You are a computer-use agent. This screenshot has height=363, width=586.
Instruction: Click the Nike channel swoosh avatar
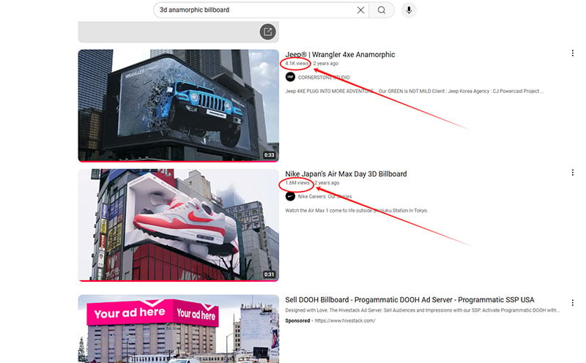click(x=290, y=196)
